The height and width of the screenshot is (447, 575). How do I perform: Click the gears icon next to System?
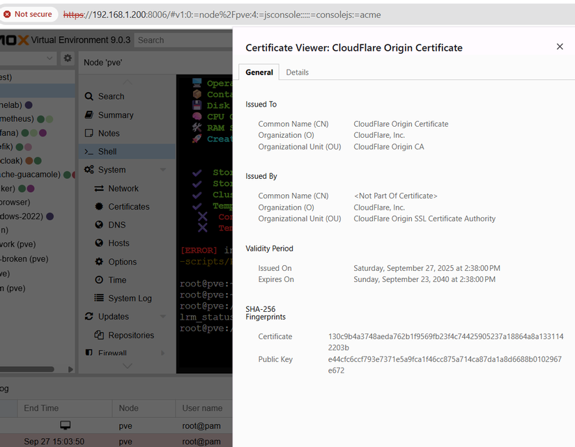tap(89, 170)
